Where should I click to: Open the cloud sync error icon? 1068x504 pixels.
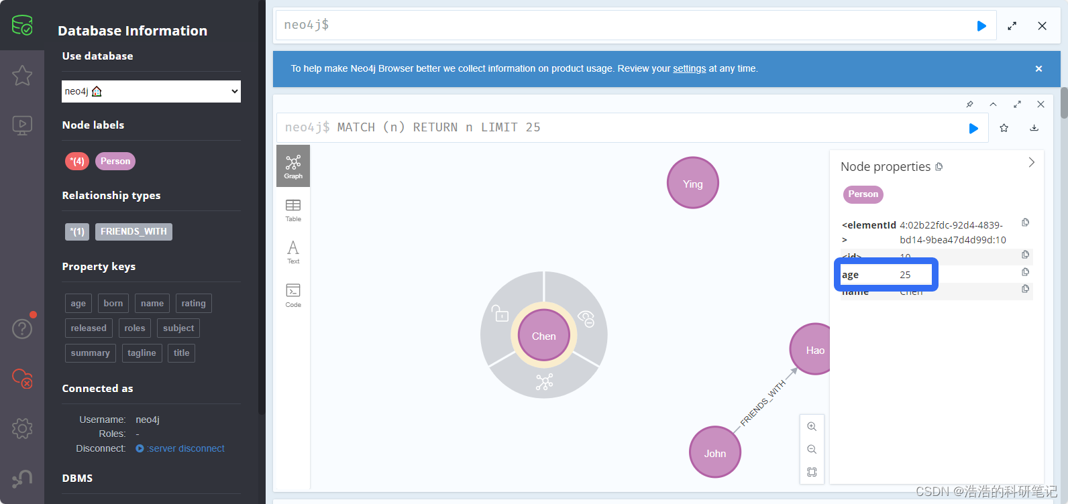pyautogui.click(x=22, y=378)
